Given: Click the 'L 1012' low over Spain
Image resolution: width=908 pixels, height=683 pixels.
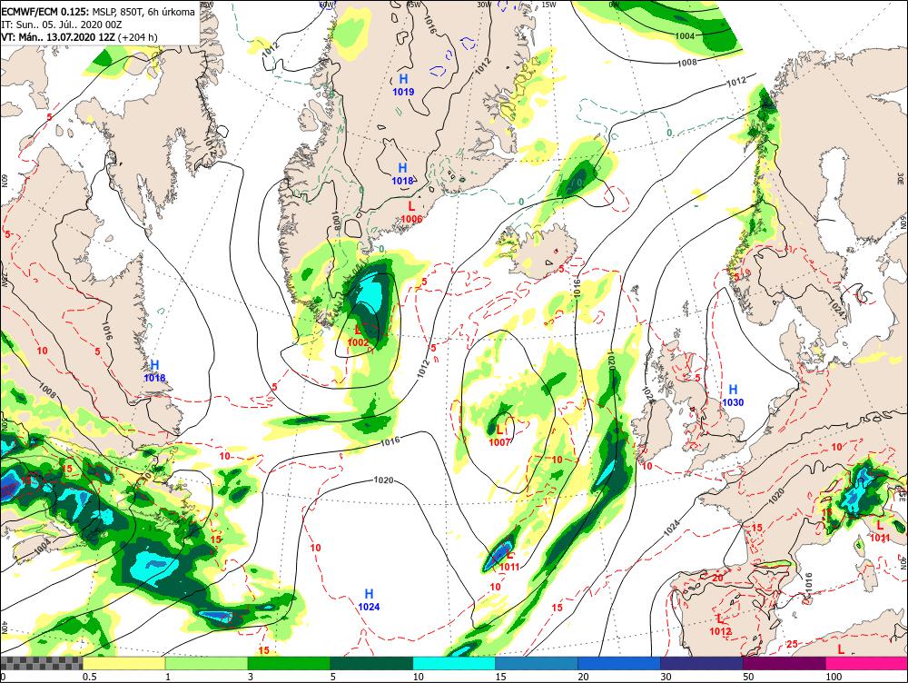Looking at the screenshot, I should tap(720, 625).
